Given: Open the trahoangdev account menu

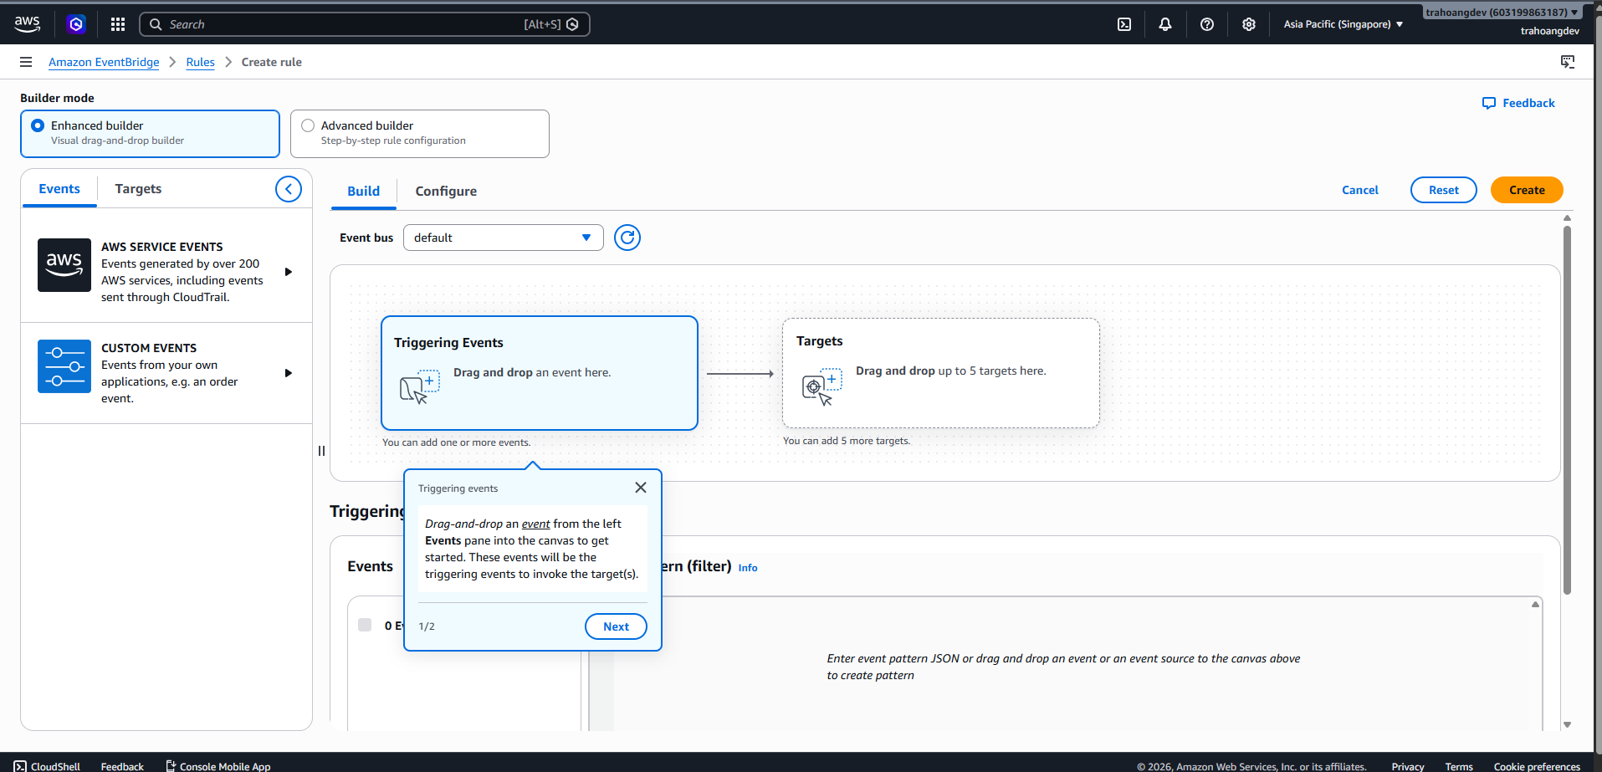Looking at the screenshot, I should coord(1502,13).
